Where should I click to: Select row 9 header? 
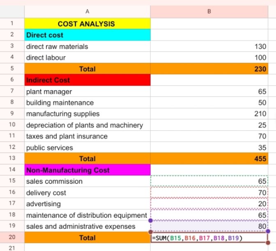pos(12,113)
